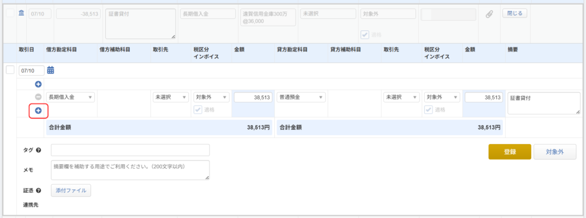The width and height of the screenshot is (586, 218).
Task: Expand the debit-side 対象外 tax category dropdown
Action: point(211,97)
